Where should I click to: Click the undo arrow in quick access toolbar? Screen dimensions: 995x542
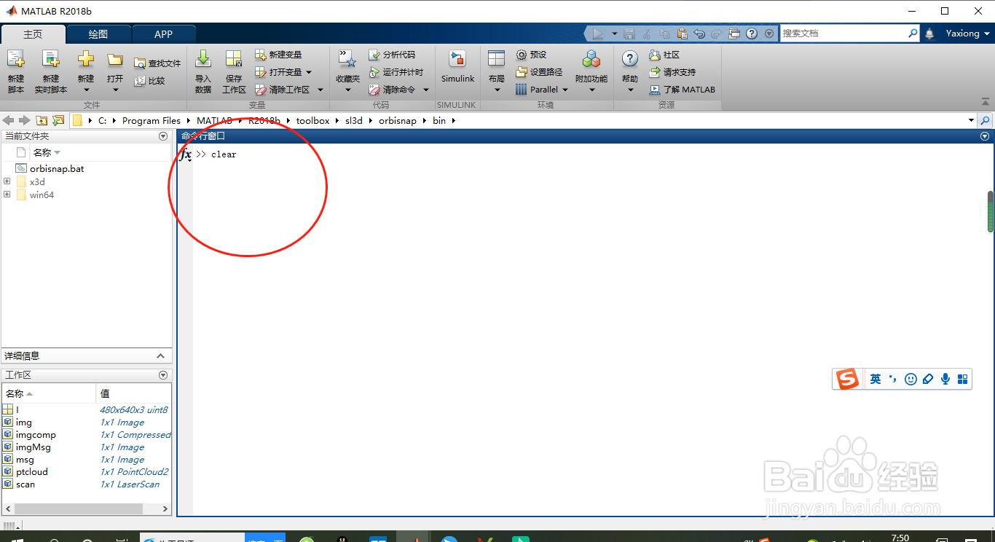pos(699,34)
